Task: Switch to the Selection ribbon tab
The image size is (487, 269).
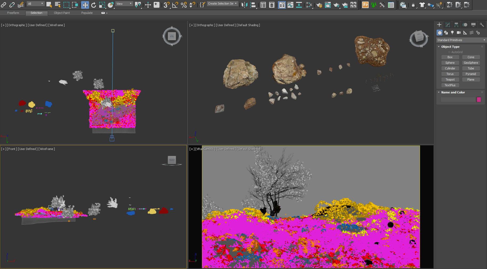Action: (37, 13)
